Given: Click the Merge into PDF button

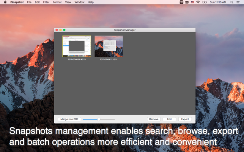Looking at the screenshot, I should [x=69, y=119].
